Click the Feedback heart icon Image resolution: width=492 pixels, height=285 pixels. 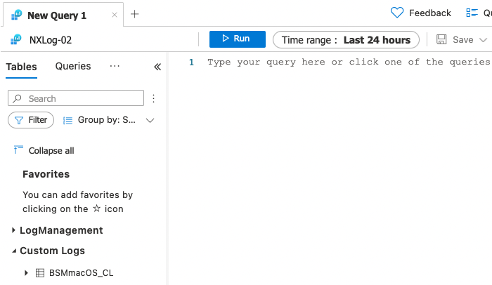(397, 13)
